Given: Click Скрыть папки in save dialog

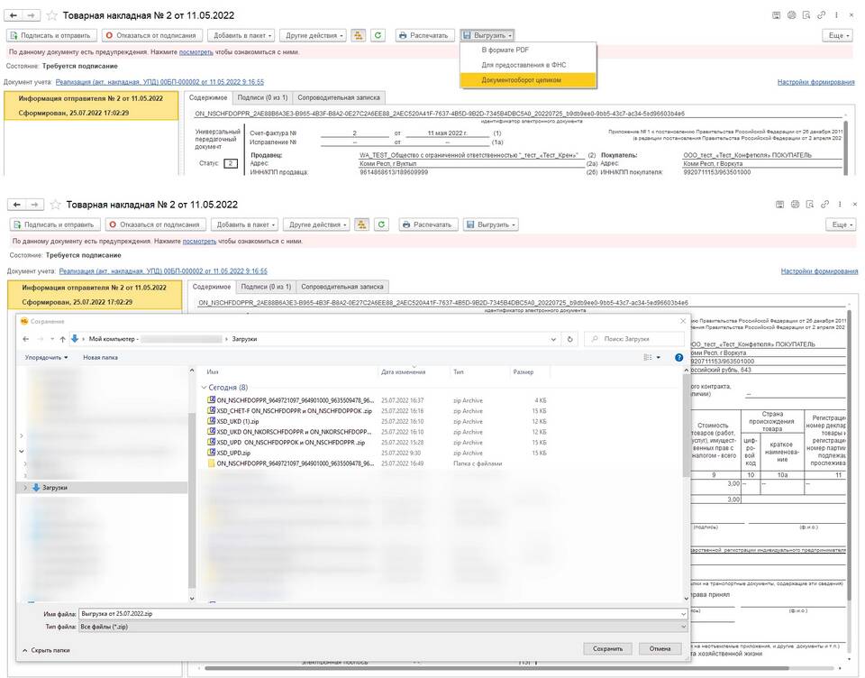Looking at the screenshot, I should [x=46, y=650].
